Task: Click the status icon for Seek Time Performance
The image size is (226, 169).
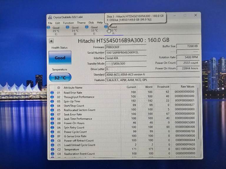Action: coord(52,119)
